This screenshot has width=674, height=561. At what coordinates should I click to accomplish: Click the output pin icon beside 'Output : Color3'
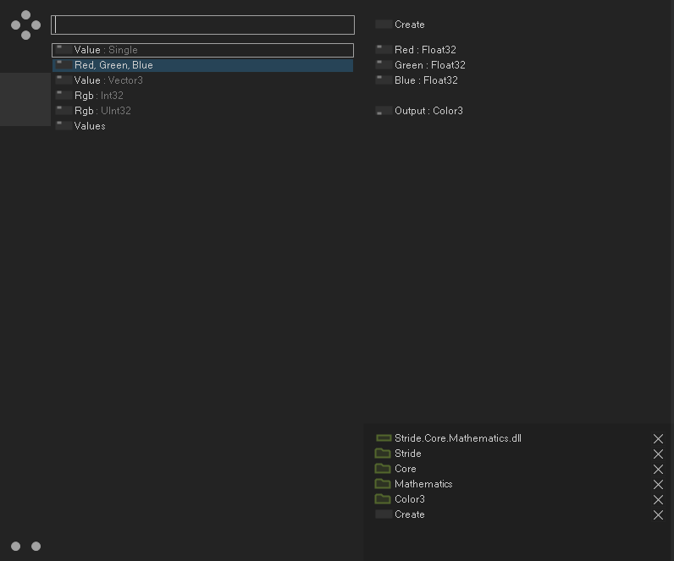[384, 111]
